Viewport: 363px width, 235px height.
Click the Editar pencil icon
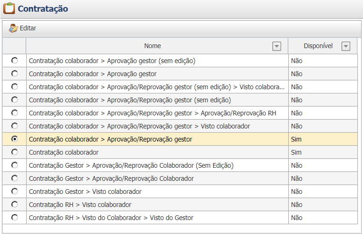pyautogui.click(x=13, y=28)
